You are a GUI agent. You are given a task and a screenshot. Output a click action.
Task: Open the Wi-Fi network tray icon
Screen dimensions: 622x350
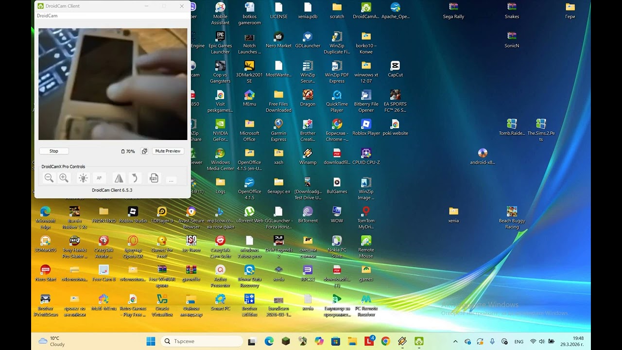click(x=533, y=341)
